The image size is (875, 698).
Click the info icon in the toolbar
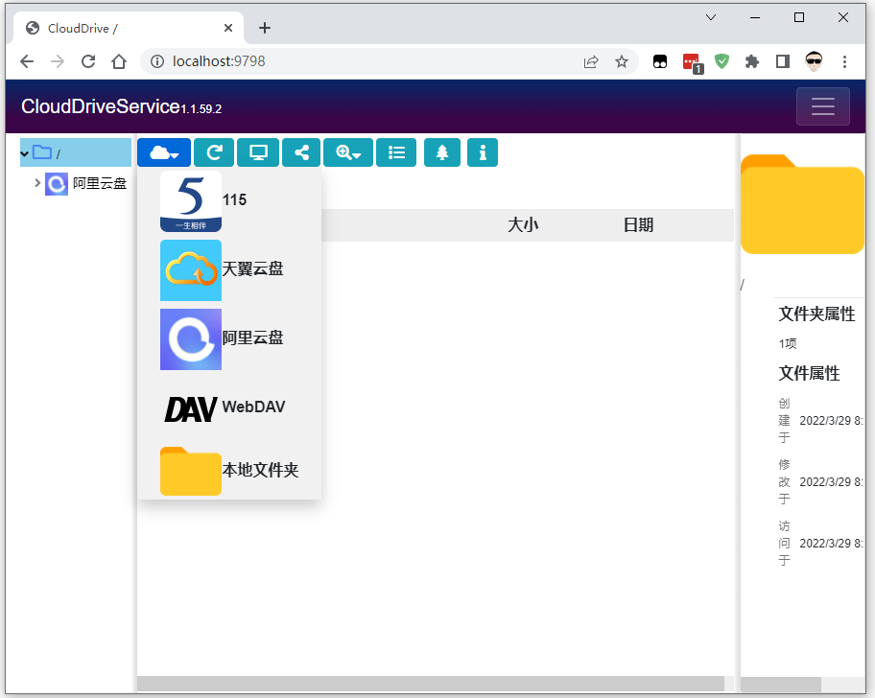click(x=483, y=152)
